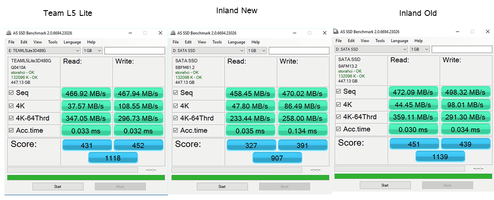Toggle the Seq checkbox in the Team L5 Lite window
The image size is (494, 200).
click(11, 93)
